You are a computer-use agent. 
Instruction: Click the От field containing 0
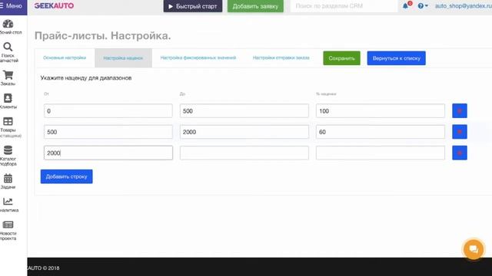(x=108, y=110)
